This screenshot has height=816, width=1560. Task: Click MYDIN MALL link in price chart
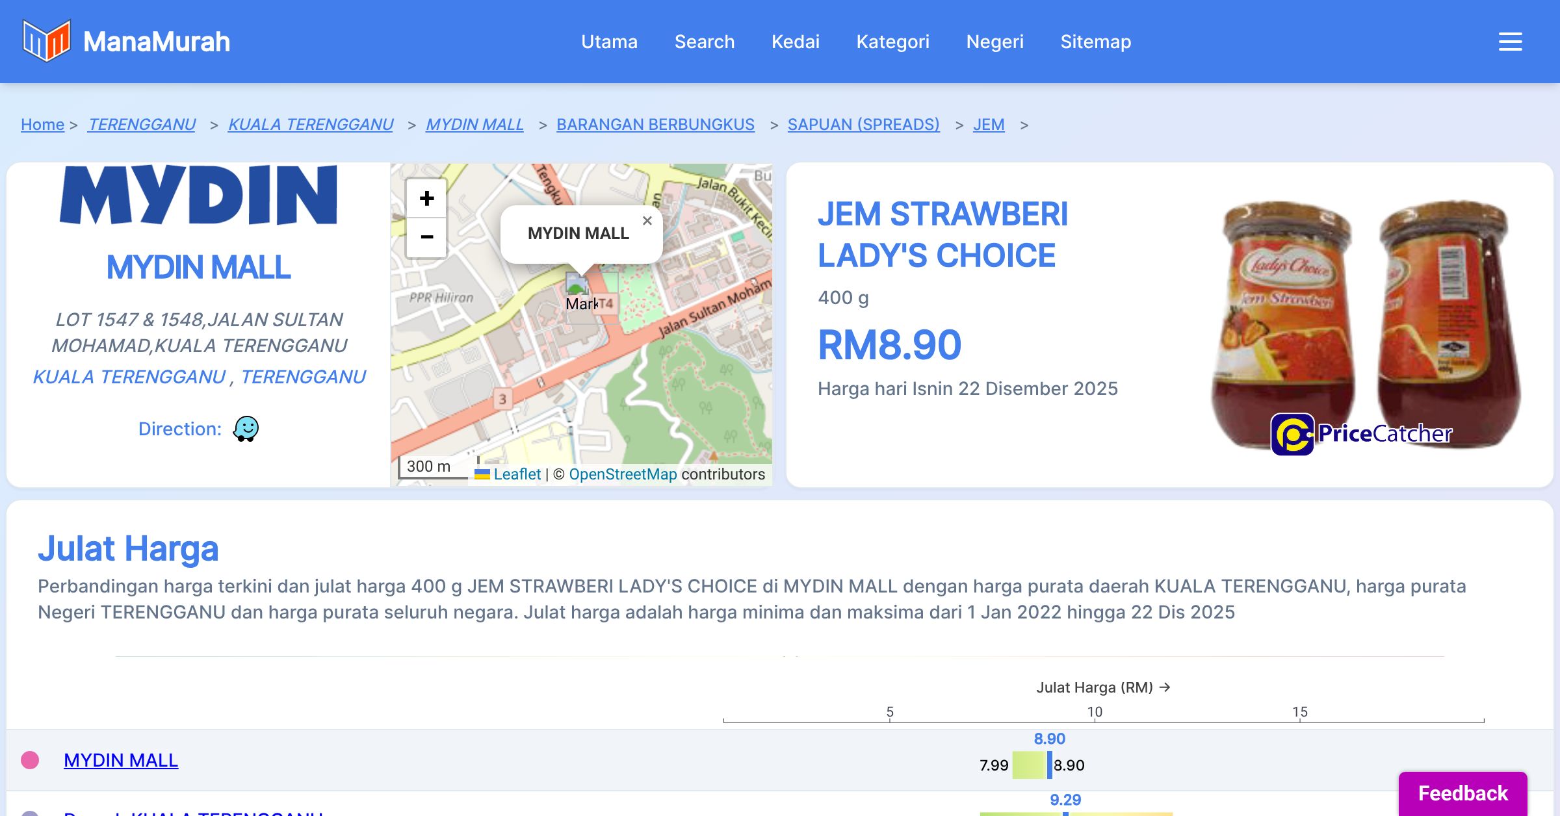121,760
